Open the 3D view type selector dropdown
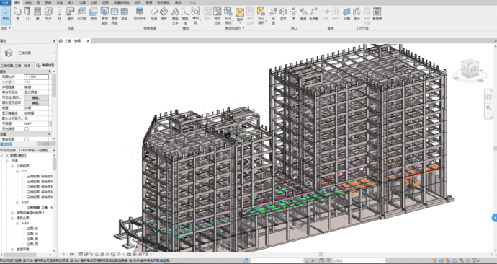 29,53
